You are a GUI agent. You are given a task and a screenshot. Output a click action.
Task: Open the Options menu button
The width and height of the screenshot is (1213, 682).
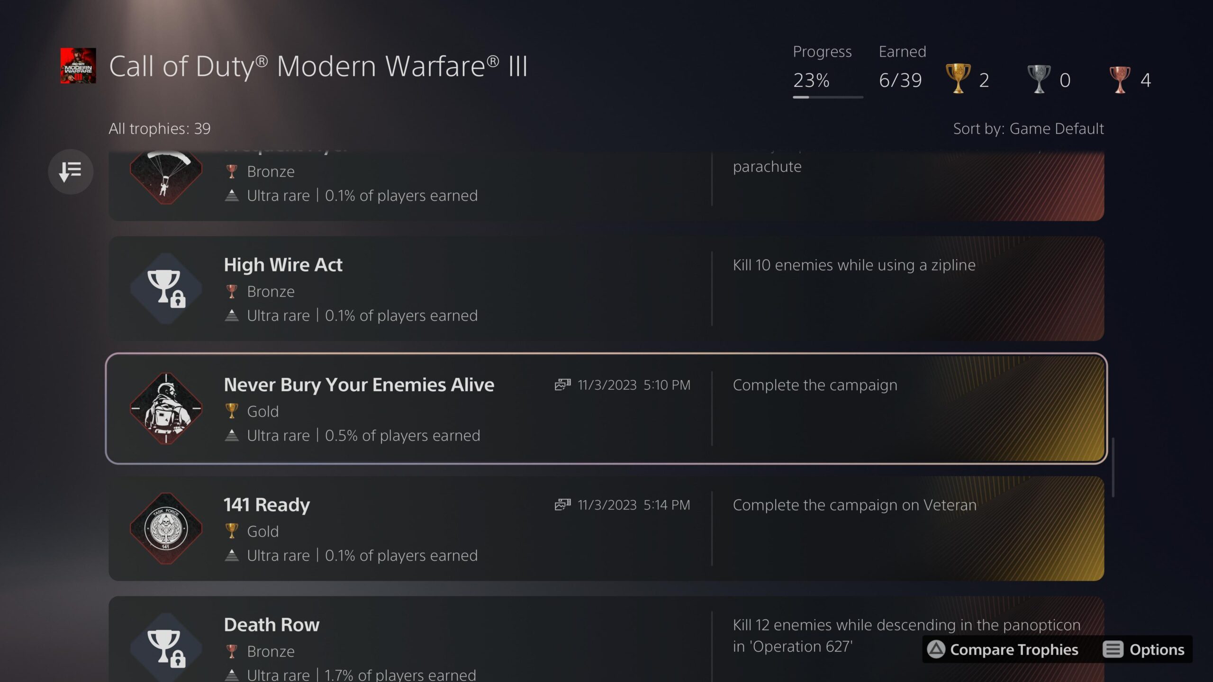tap(1143, 649)
